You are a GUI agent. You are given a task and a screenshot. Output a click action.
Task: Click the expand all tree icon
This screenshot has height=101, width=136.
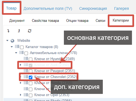(x=8, y=31)
